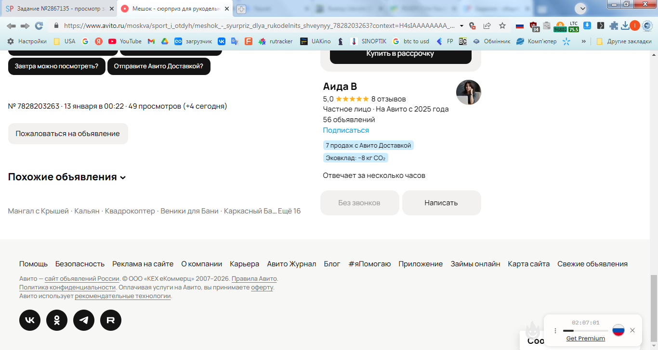The height and width of the screenshot is (350, 658).
Task: Click the browser back arrow
Action: (x=11, y=25)
